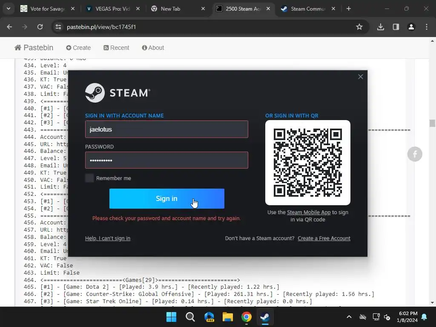Open Google Chrome from taskbar

coord(247,317)
